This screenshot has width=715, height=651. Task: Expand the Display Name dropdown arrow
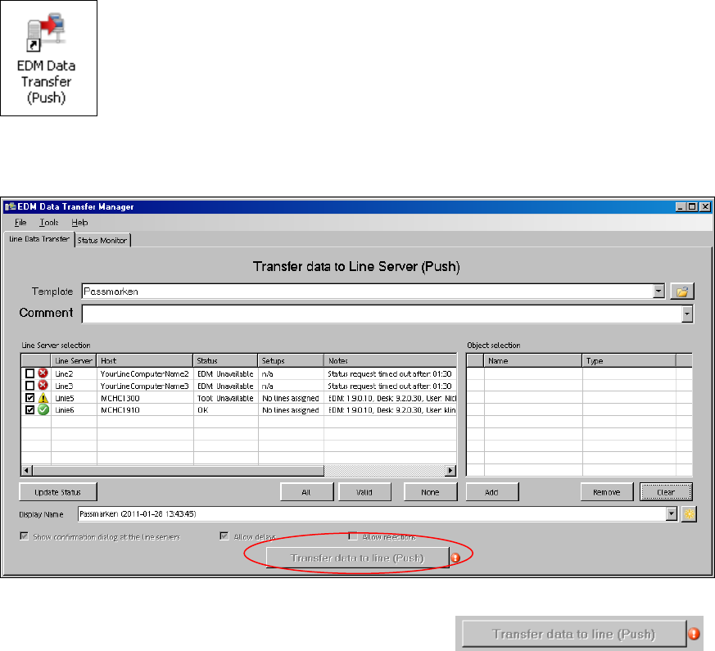[x=672, y=513]
